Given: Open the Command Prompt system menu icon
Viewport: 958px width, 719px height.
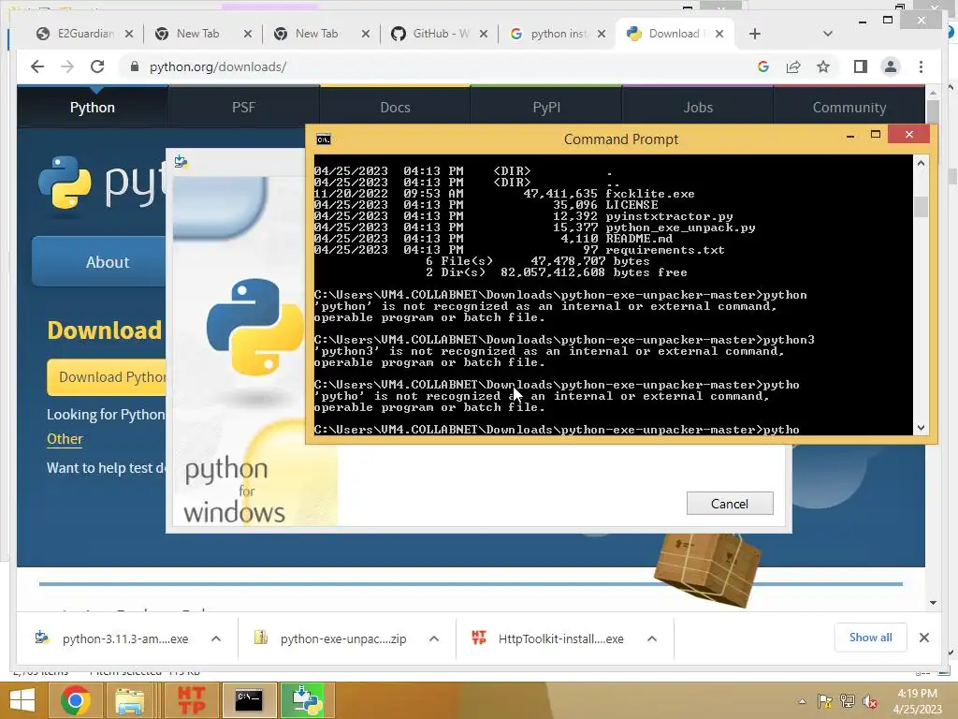Looking at the screenshot, I should pos(323,139).
